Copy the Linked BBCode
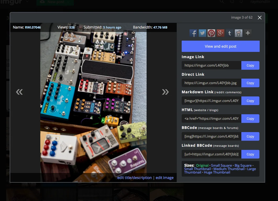278x201 pixels. tap(250, 154)
